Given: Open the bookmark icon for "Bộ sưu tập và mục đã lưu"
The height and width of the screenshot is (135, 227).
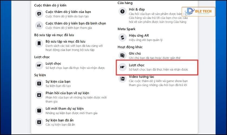Looking at the screenshot, I should 39,43.
